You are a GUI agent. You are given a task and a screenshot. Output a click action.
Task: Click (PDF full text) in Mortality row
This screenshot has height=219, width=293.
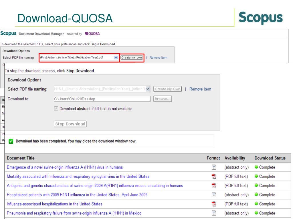click(x=236, y=176)
